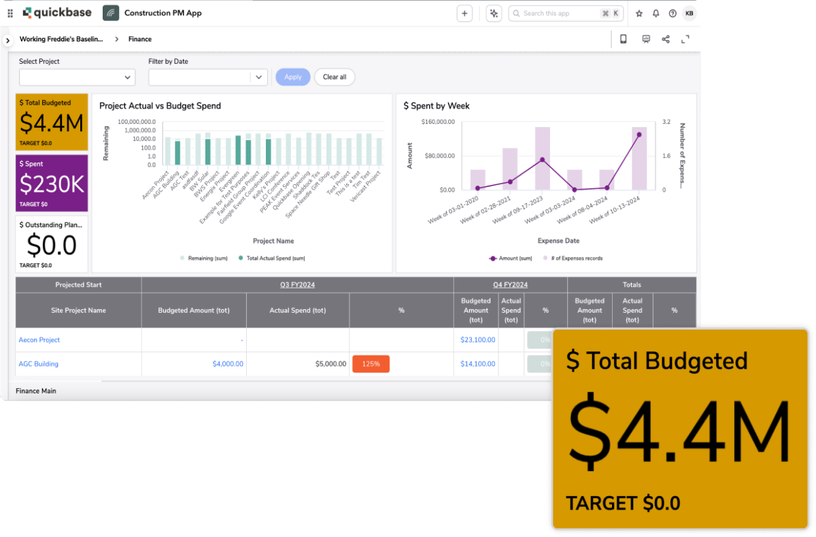Screen dimensions: 816x537
Task: Expand dashboard to fullscreen
Action: click(685, 39)
